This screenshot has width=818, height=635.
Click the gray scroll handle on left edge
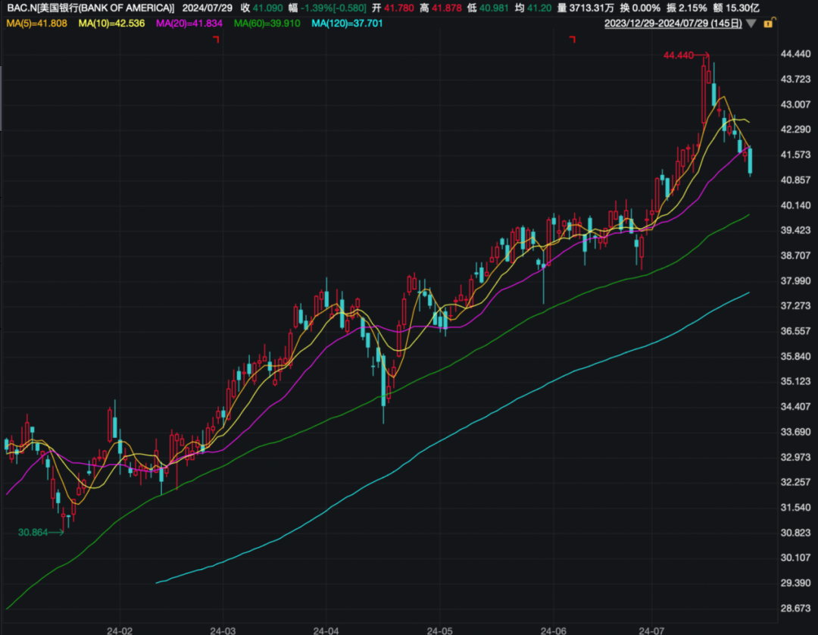click(2, 99)
